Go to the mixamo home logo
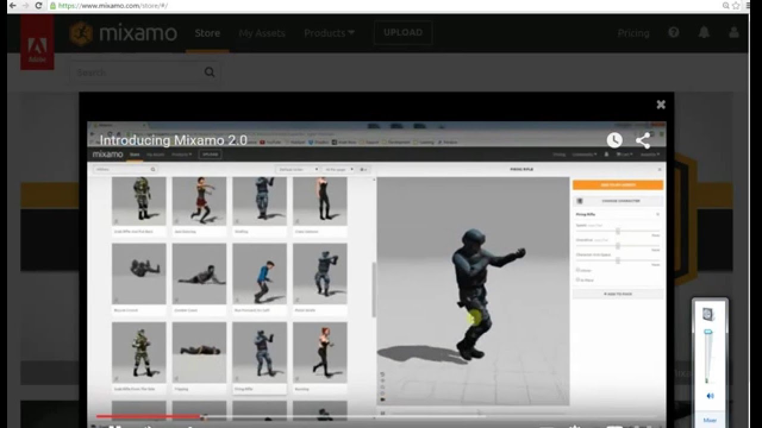Screen dimensions: 762x428 pos(123,33)
